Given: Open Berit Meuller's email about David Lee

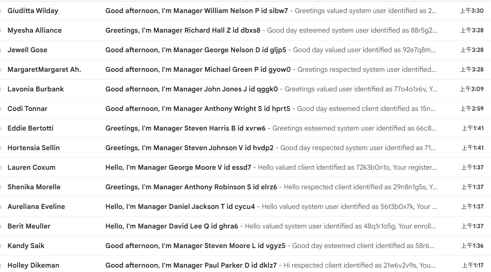Looking at the screenshot, I should (245, 226).
